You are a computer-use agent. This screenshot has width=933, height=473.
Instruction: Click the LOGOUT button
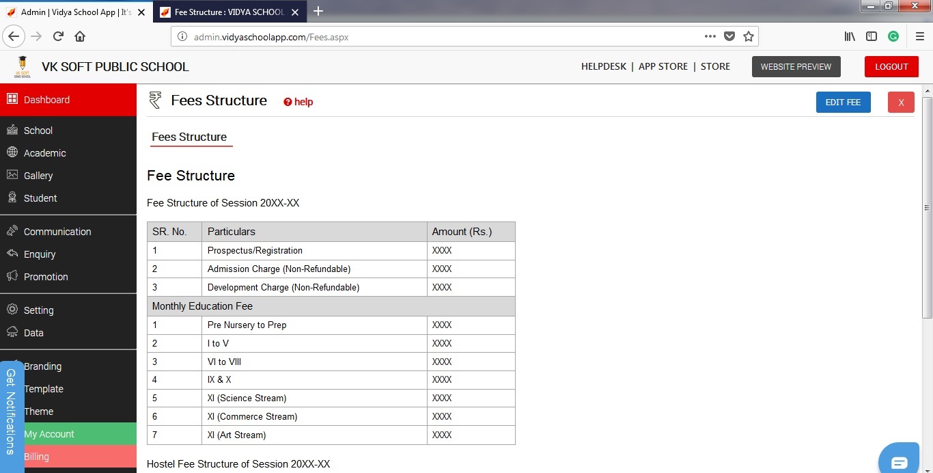tap(891, 66)
